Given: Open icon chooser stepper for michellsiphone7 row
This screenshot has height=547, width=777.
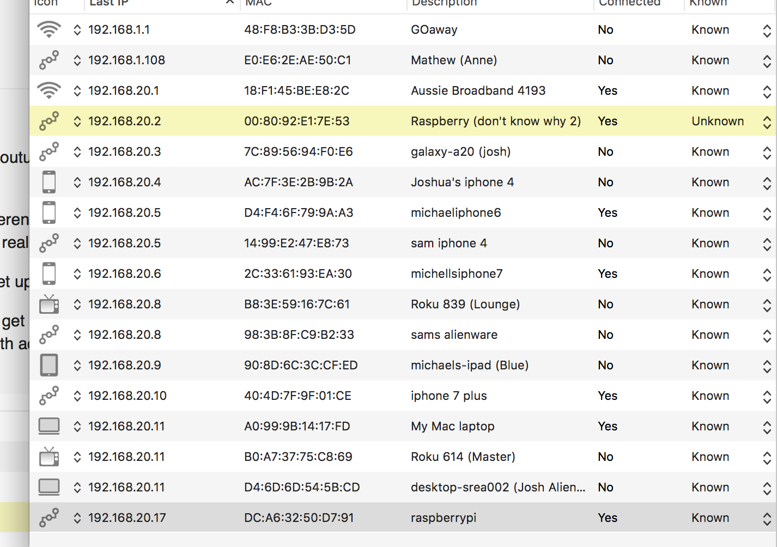Looking at the screenshot, I should 77,273.
